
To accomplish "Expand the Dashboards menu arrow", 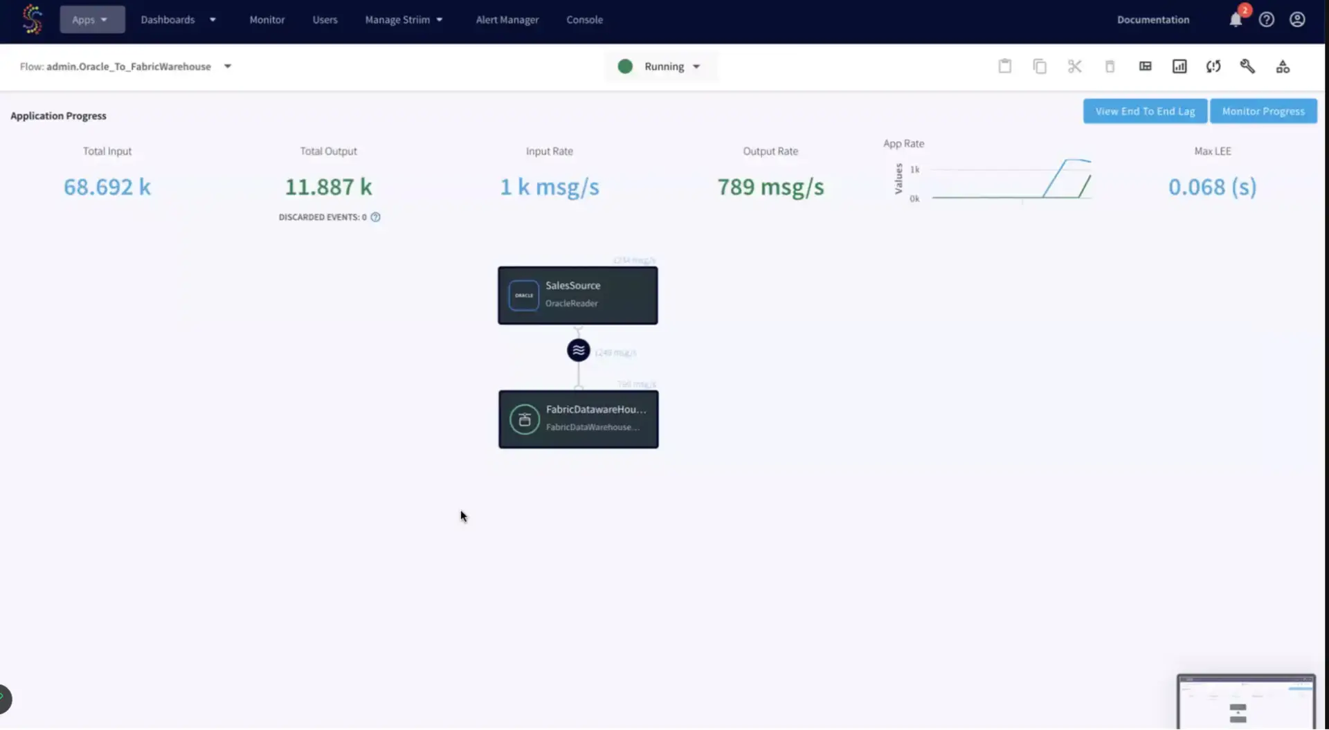I will click(213, 19).
